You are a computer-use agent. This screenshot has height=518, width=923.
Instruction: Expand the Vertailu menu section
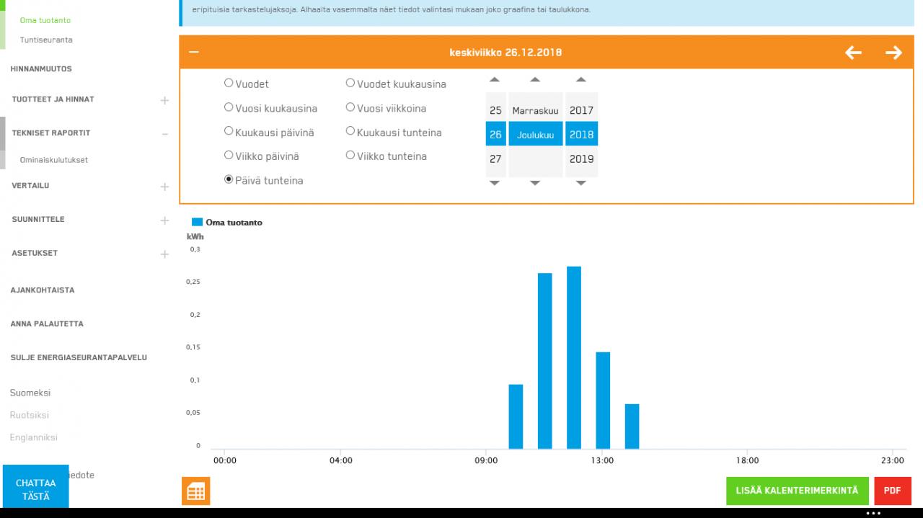coord(164,187)
